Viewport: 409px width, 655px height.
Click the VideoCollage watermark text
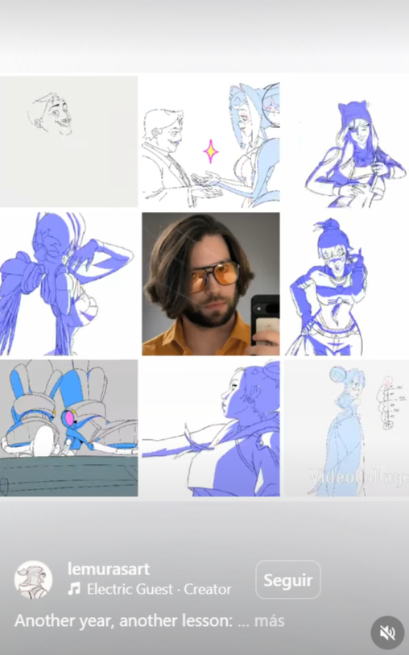click(359, 476)
